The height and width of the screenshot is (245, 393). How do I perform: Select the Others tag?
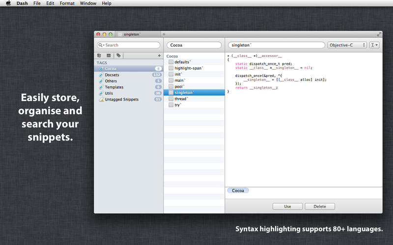(x=129, y=81)
